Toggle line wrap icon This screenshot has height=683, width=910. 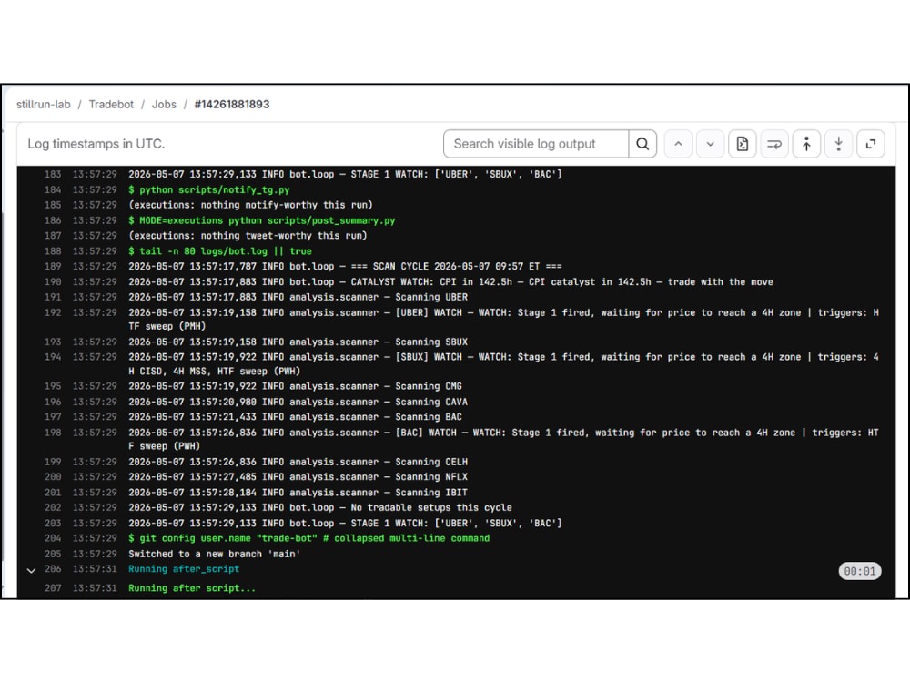coord(774,144)
